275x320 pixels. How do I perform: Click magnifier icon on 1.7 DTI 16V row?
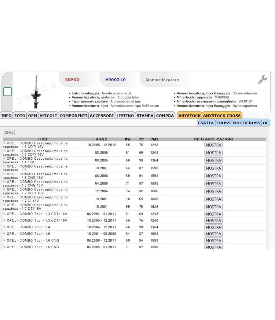coord(4,204)
